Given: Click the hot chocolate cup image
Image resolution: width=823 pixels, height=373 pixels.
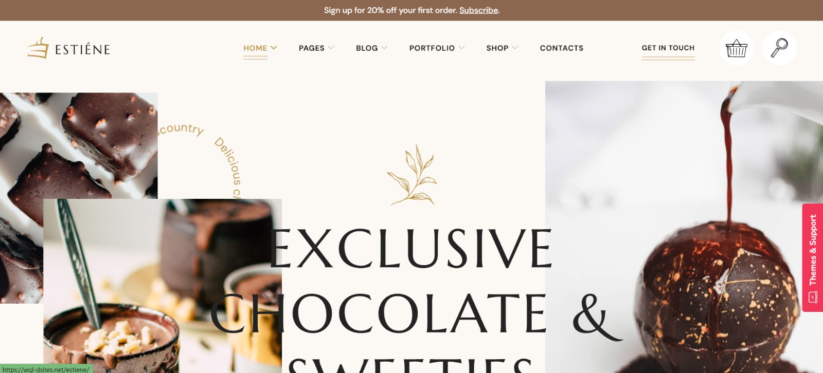Looking at the screenshot, I should click(163, 286).
